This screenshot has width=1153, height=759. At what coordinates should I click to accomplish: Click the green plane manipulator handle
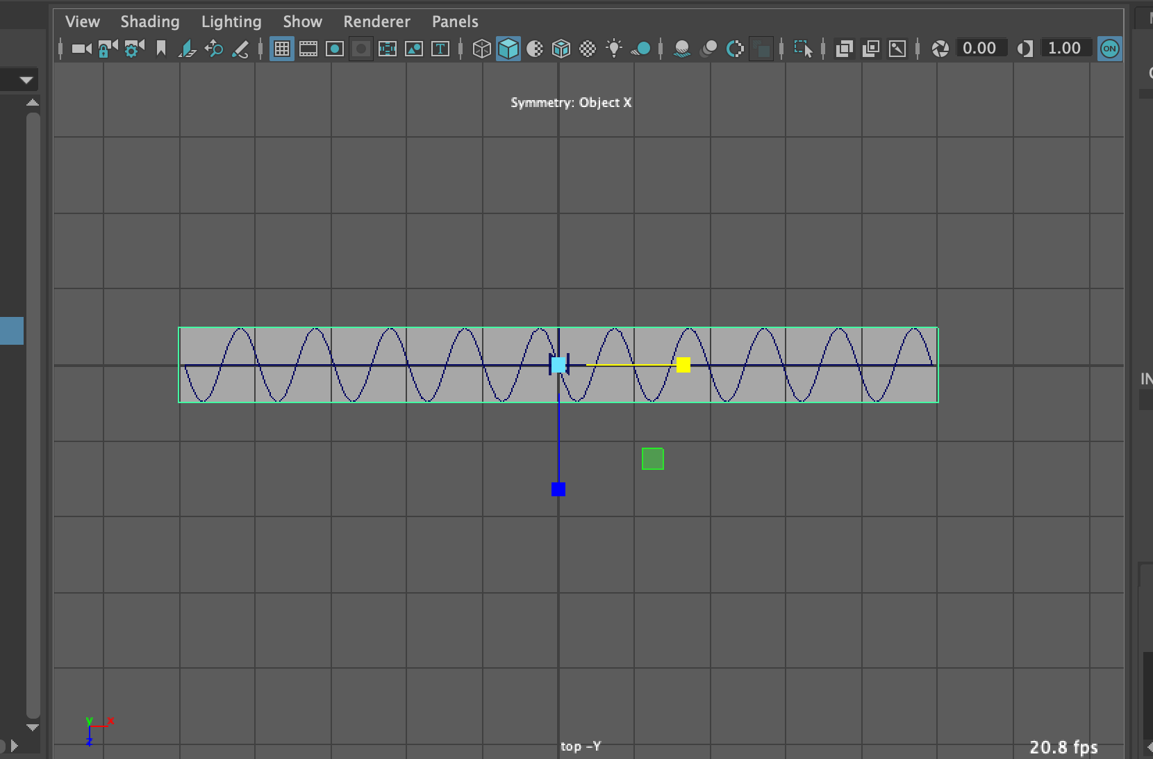coord(653,459)
